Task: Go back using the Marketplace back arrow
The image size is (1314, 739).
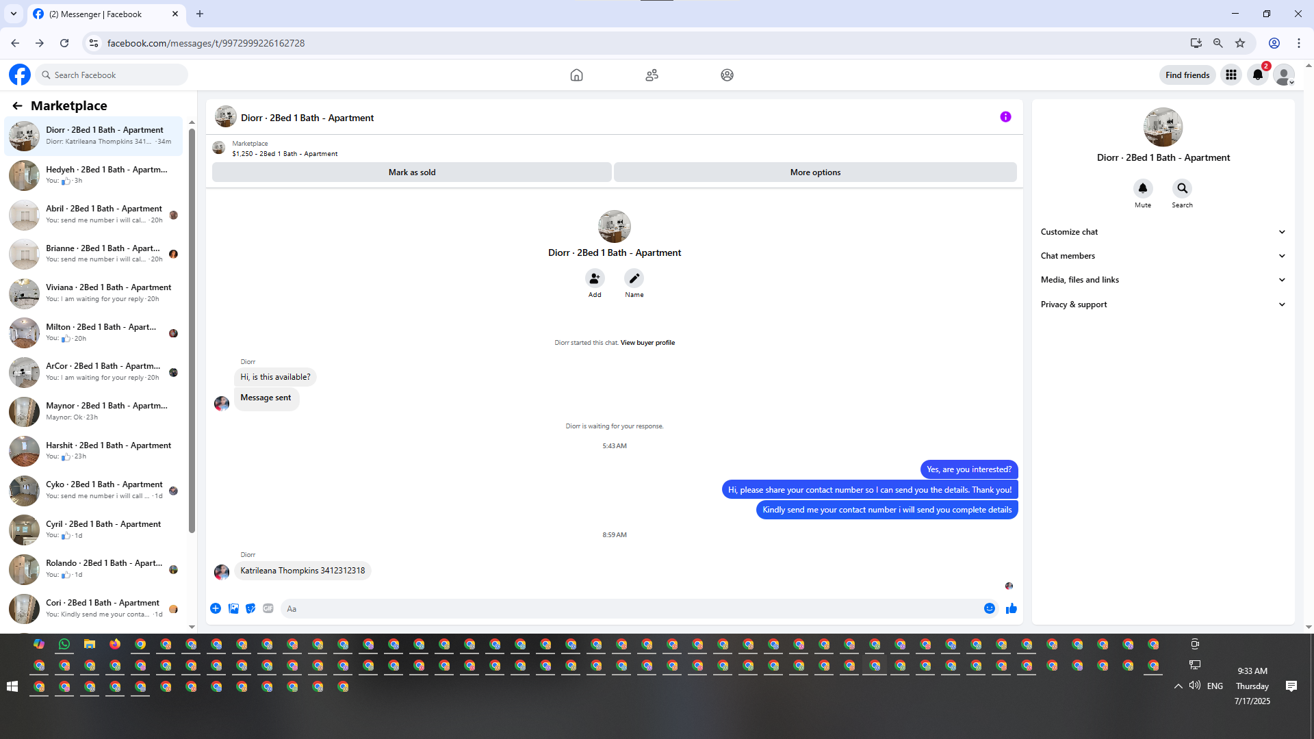Action: click(18, 105)
